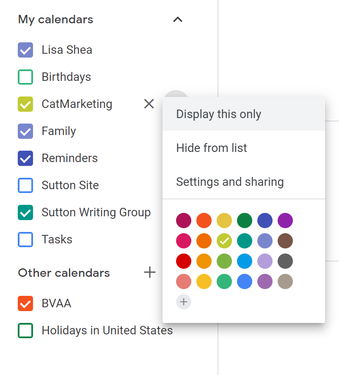This screenshot has height=375, width=339.
Task: Toggle the Sutton Writing Group checkbox
Action: [x=25, y=212]
